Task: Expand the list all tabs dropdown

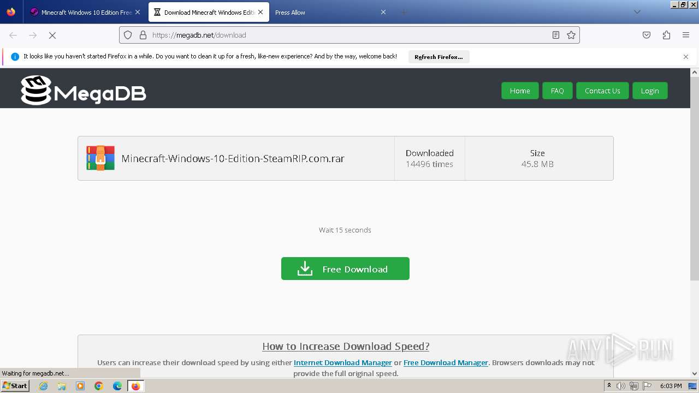Action: [637, 12]
